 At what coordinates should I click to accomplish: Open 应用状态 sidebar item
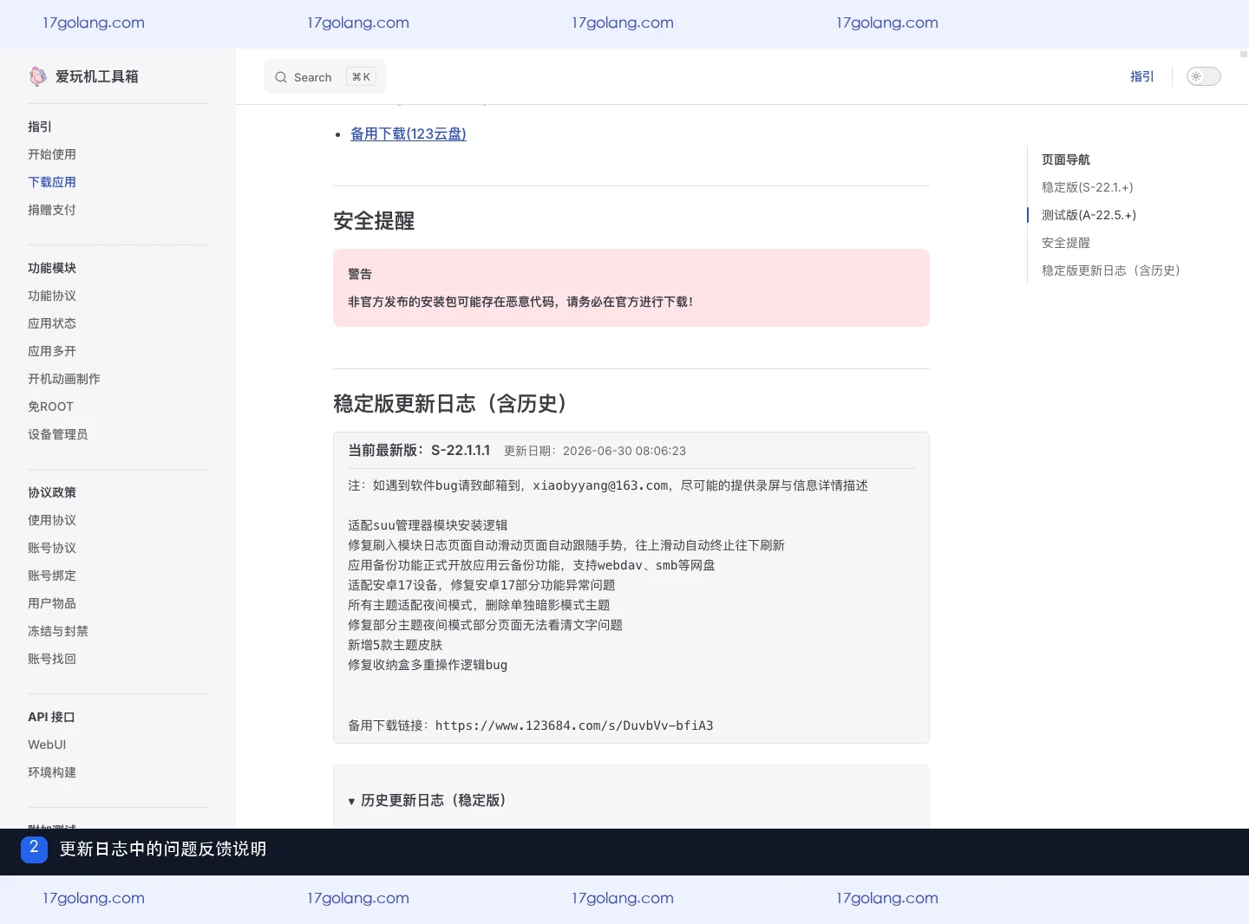52,323
